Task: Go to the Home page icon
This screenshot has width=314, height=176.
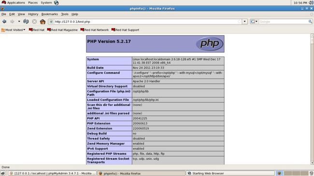Action: click(43, 22)
